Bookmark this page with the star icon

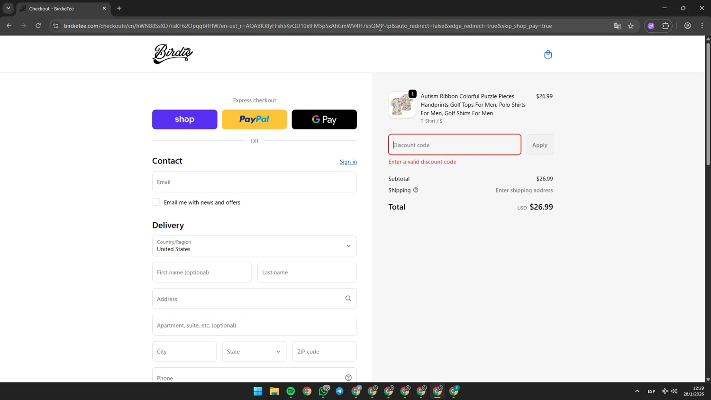630,26
